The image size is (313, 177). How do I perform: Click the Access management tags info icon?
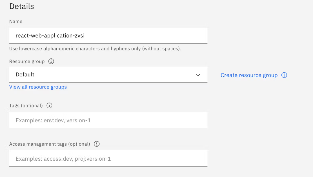click(x=97, y=144)
